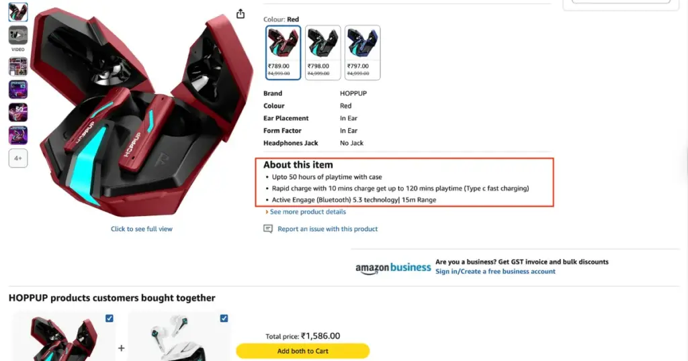688x361 pixels.
Task: Select the 50 hours playtime thumbnail
Action: point(18,112)
